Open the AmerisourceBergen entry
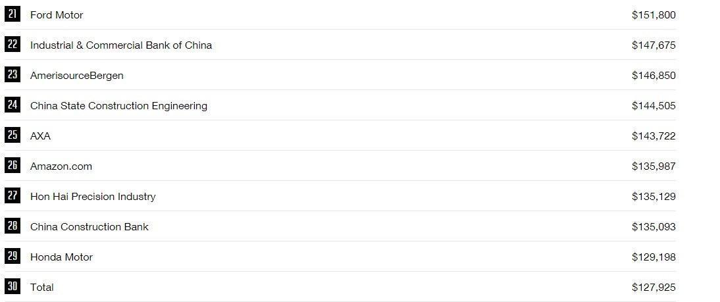The width and height of the screenshot is (720, 302). [77, 76]
